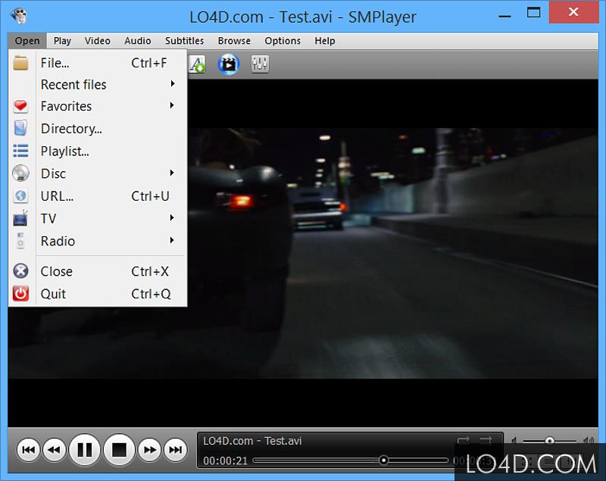The image size is (606, 481).
Task: Click the blue film clapper toolbar icon
Action: [228, 64]
